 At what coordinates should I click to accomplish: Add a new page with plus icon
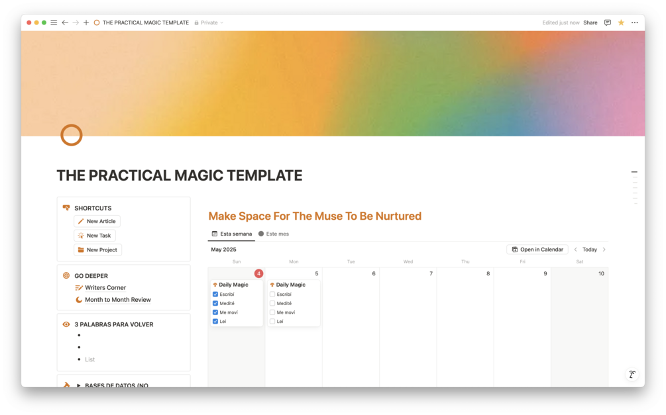pyautogui.click(x=86, y=23)
